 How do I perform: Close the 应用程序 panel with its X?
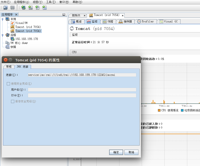pyautogui.click(x=16, y=14)
